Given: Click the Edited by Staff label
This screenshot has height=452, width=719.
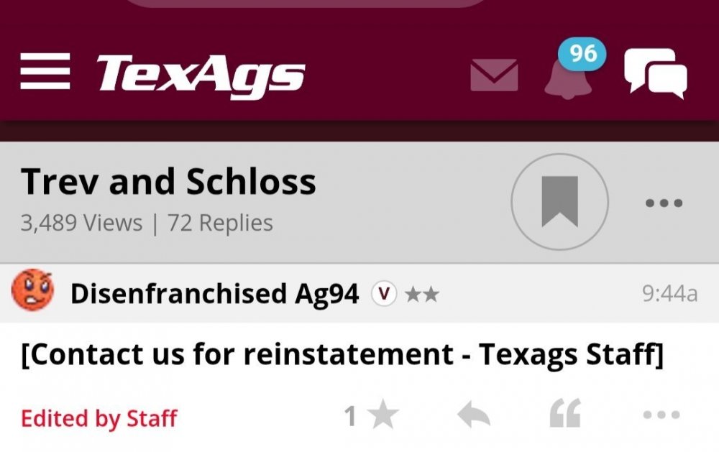Looking at the screenshot, I should click(99, 418).
